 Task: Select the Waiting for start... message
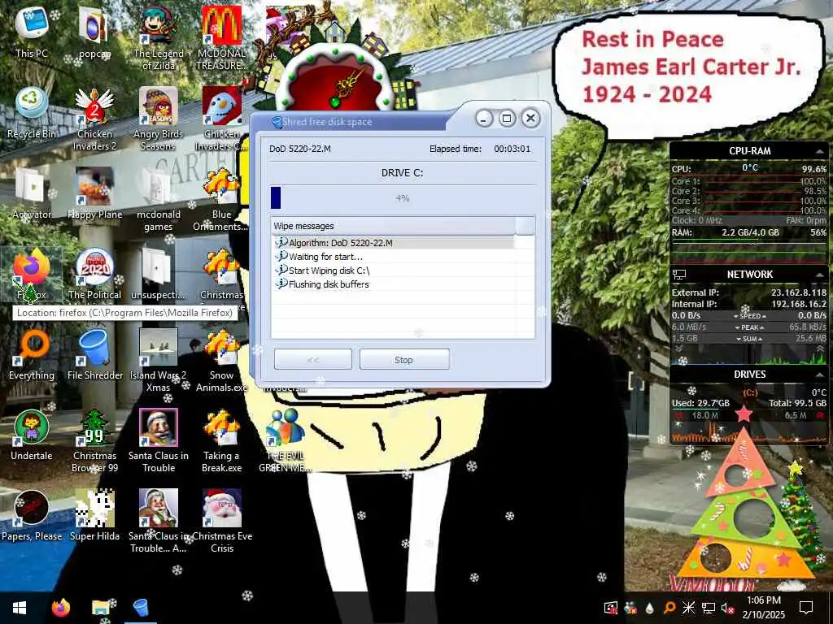(393, 257)
